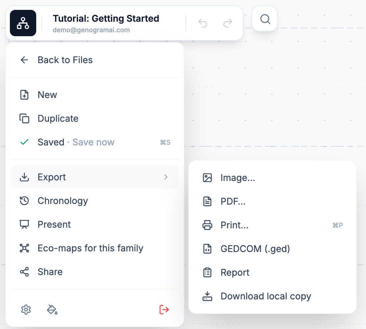This screenshot has width=366, height=329.
Task: Click the Download local copy drive icon
Action: 207,296
